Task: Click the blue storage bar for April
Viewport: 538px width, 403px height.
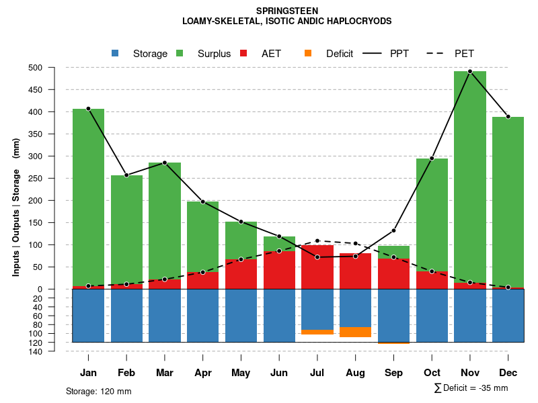Action: pyautogui.click(x=202, y=316)
